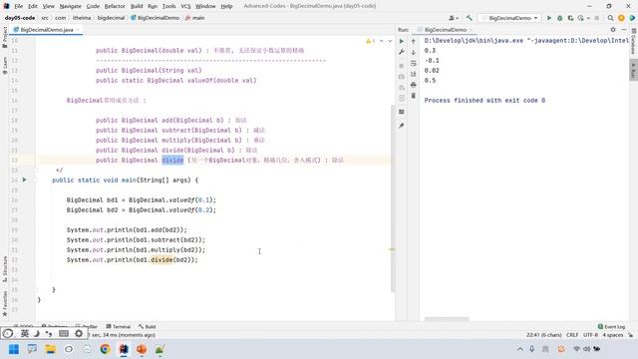Open the Refactor menu
This screenshot has width=638, height=359.
(x=115, y=6)
